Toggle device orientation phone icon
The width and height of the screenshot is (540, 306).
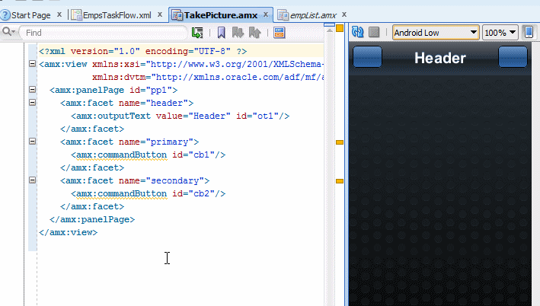[x=529, y=33]
